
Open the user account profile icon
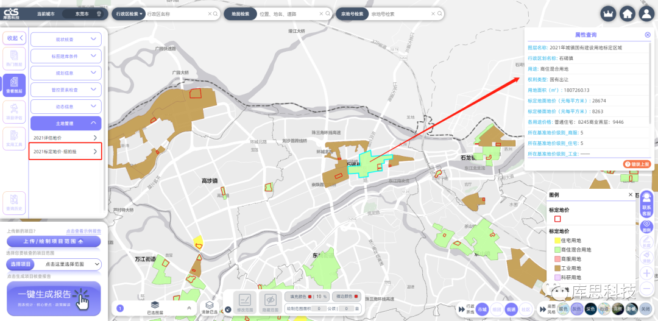pyautogui.click(x=646, y=13)
